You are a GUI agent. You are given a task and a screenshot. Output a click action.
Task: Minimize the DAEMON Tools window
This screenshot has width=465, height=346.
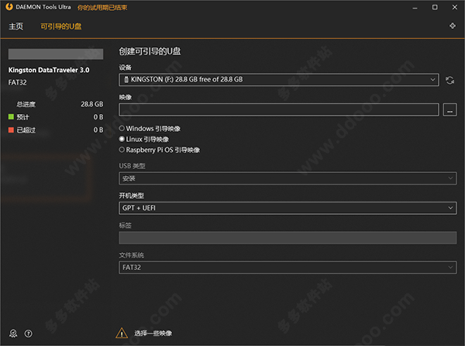[x=415, y=8]
